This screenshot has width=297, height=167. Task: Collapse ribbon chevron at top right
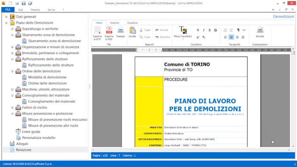point(273,10)
